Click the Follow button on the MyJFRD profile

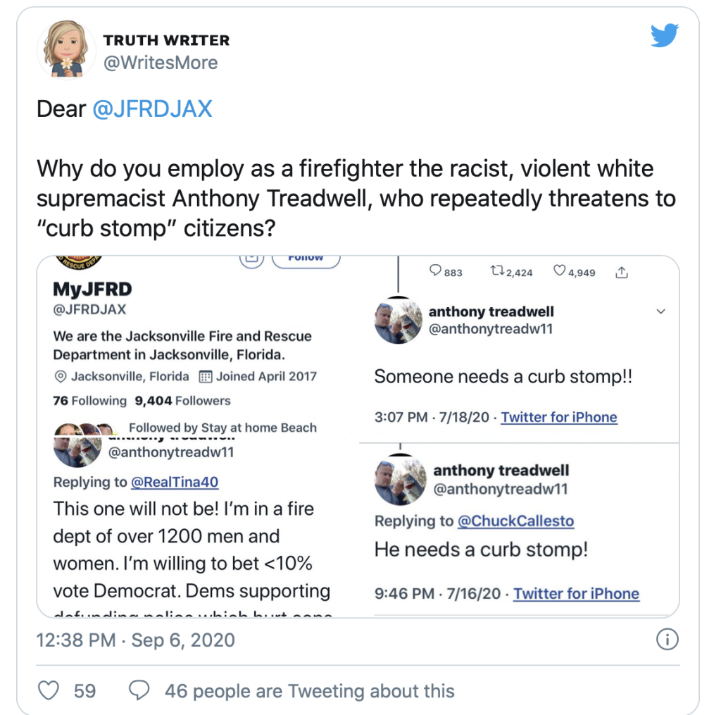click(x=305, y=259)
